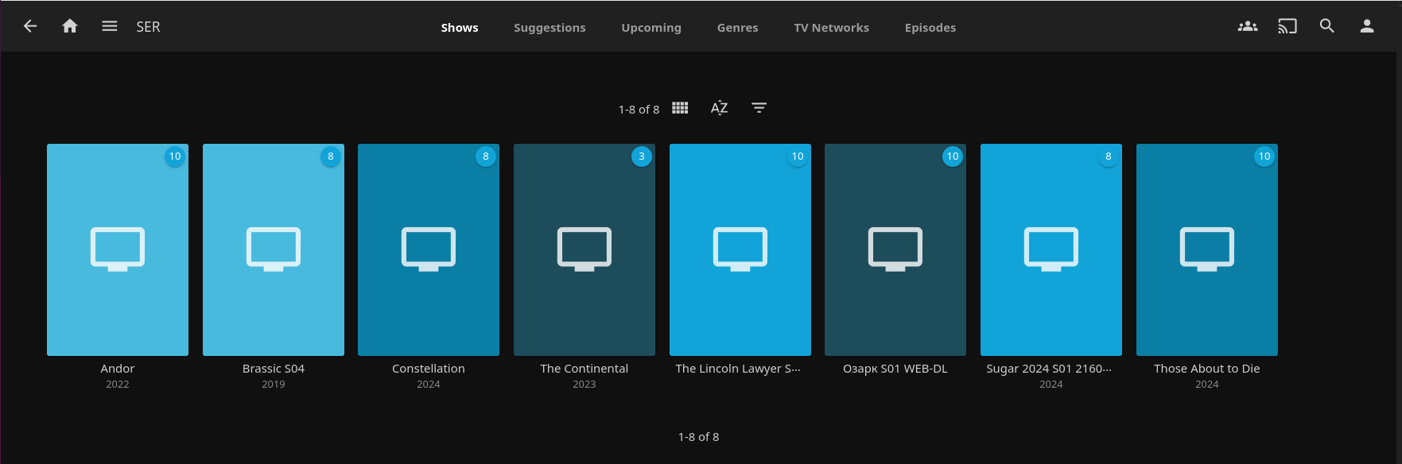Go to the Episodes tab
Viewport: 1402px width, 464px height.
click(x=930, y=28)
